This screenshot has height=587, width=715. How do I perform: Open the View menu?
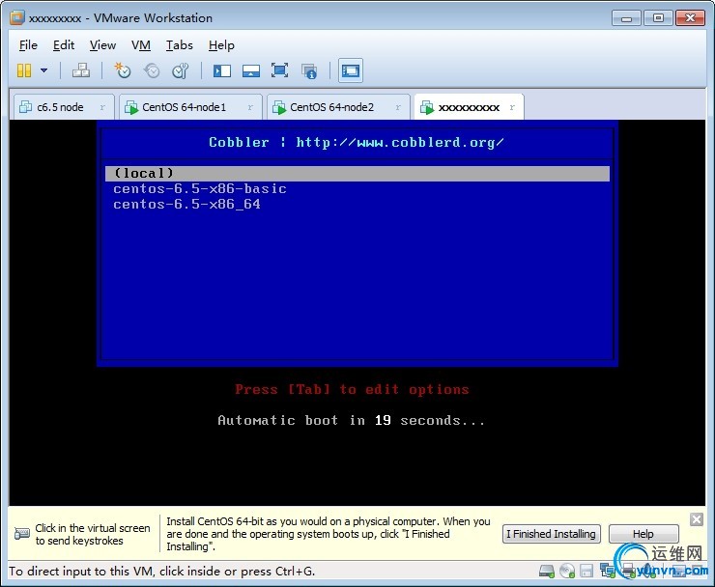point(102,45)
